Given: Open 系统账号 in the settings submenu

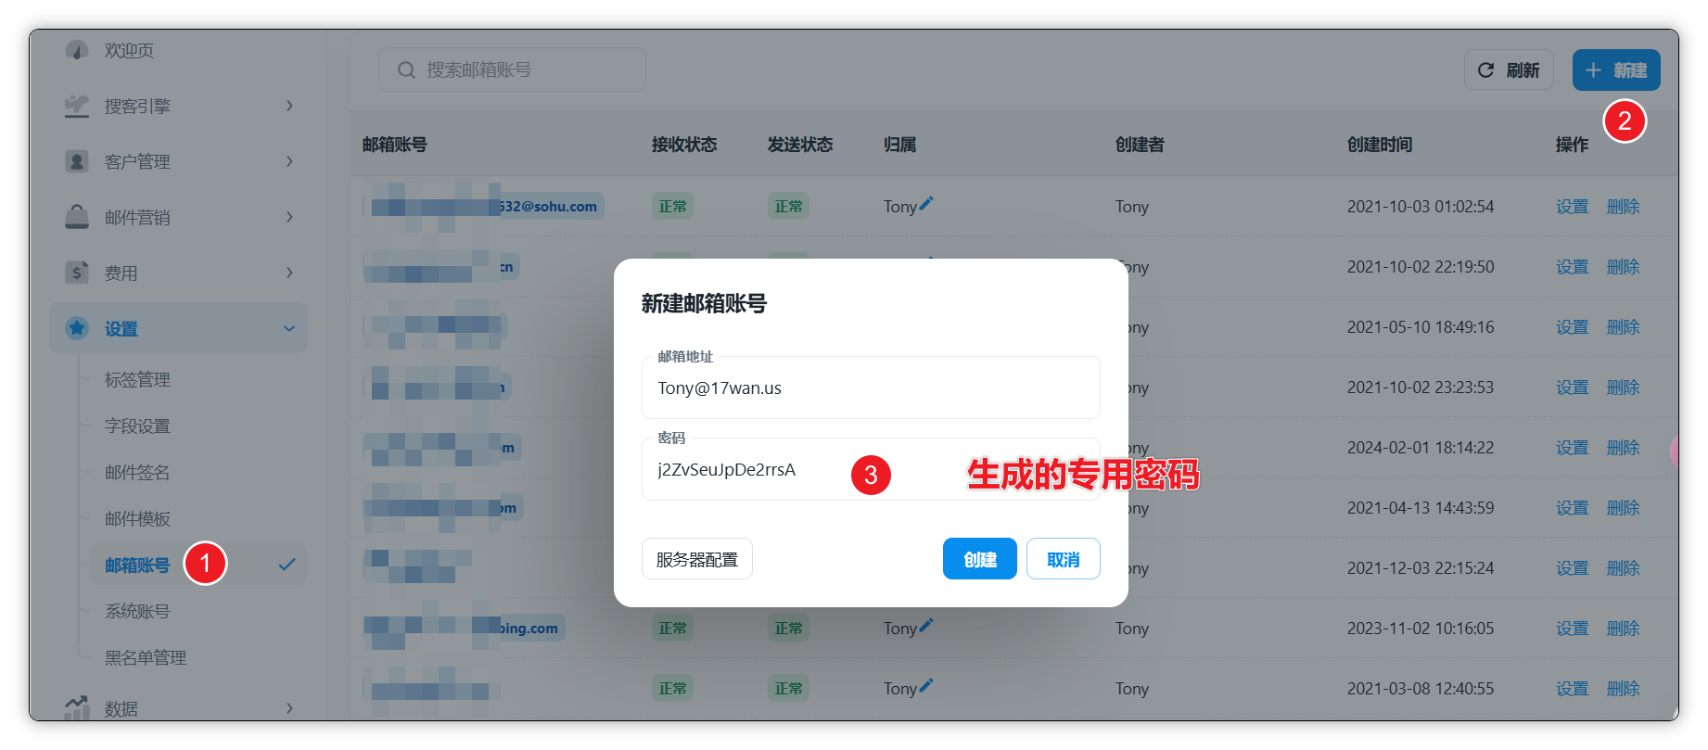Looking at the screenshot, I should pos(137,612).
